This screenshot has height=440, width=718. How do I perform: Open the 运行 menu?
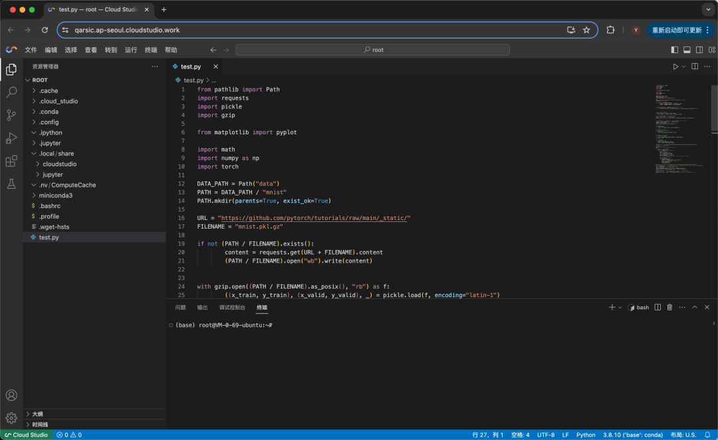(x=131, y=50)
